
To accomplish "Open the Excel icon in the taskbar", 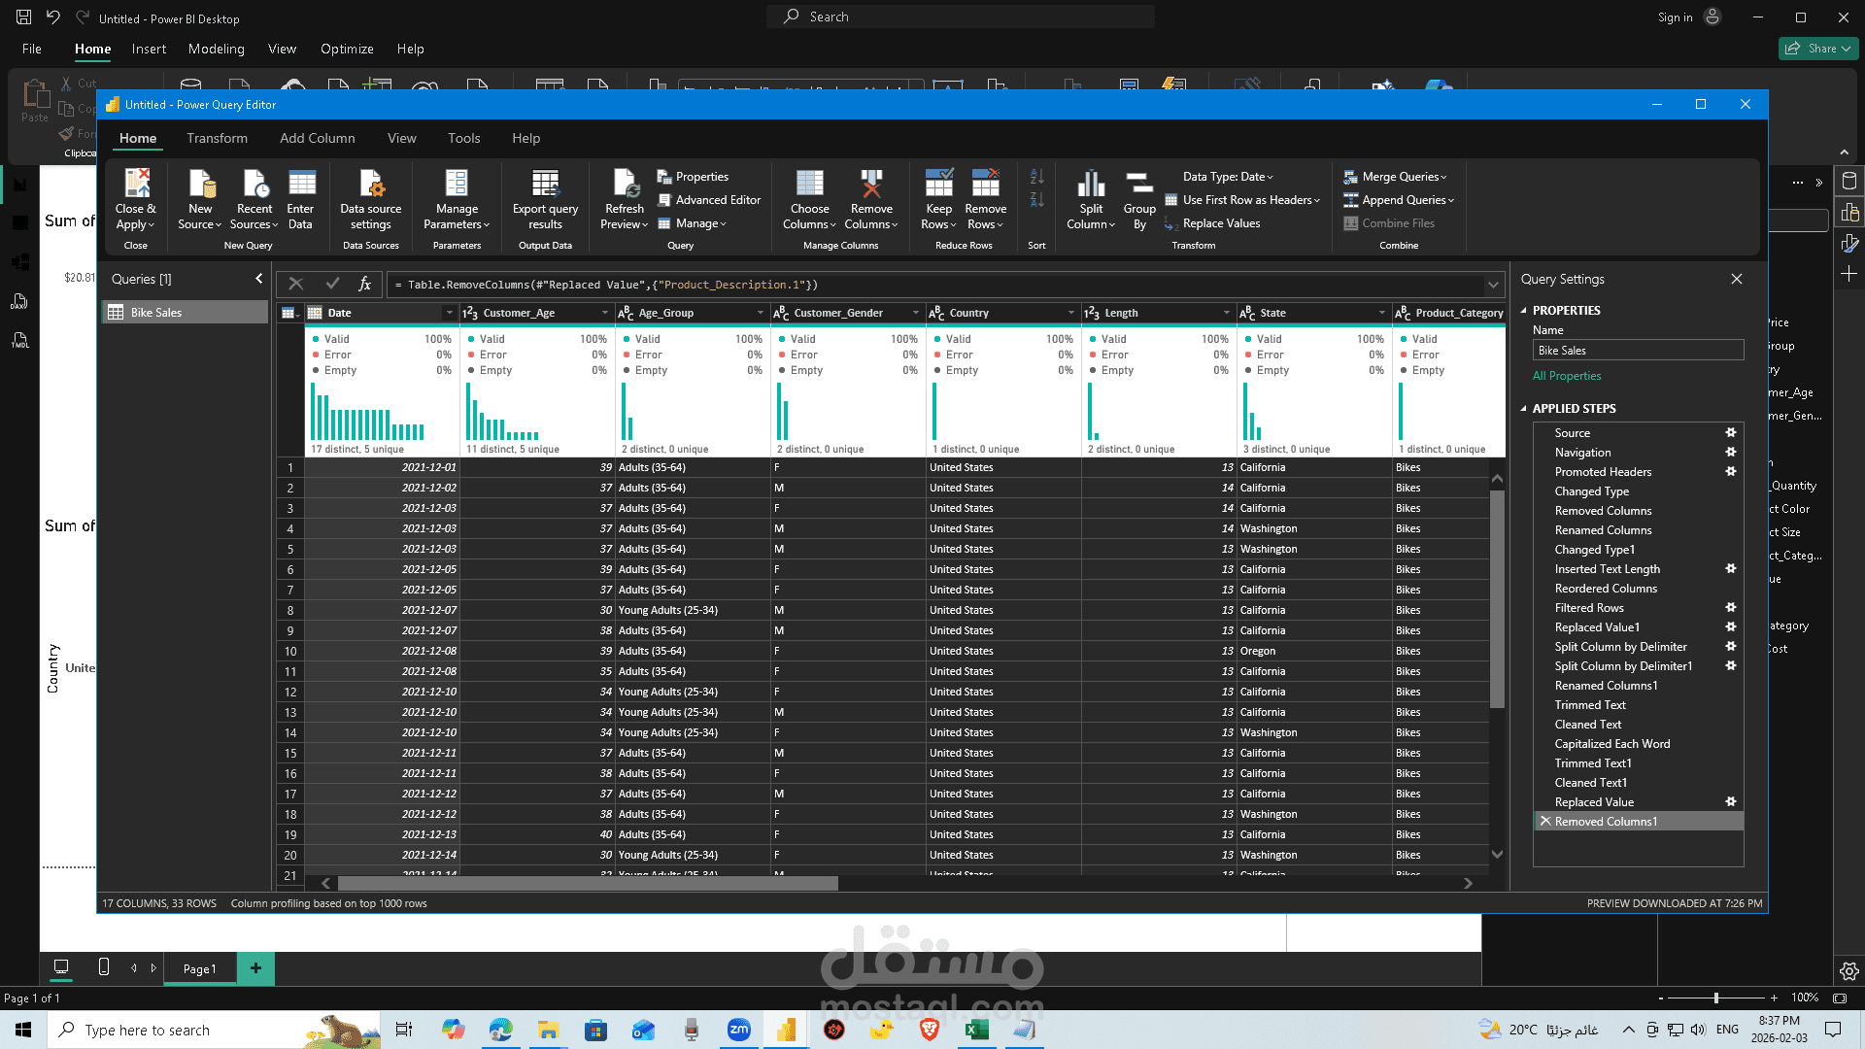I will point(976,1030).
